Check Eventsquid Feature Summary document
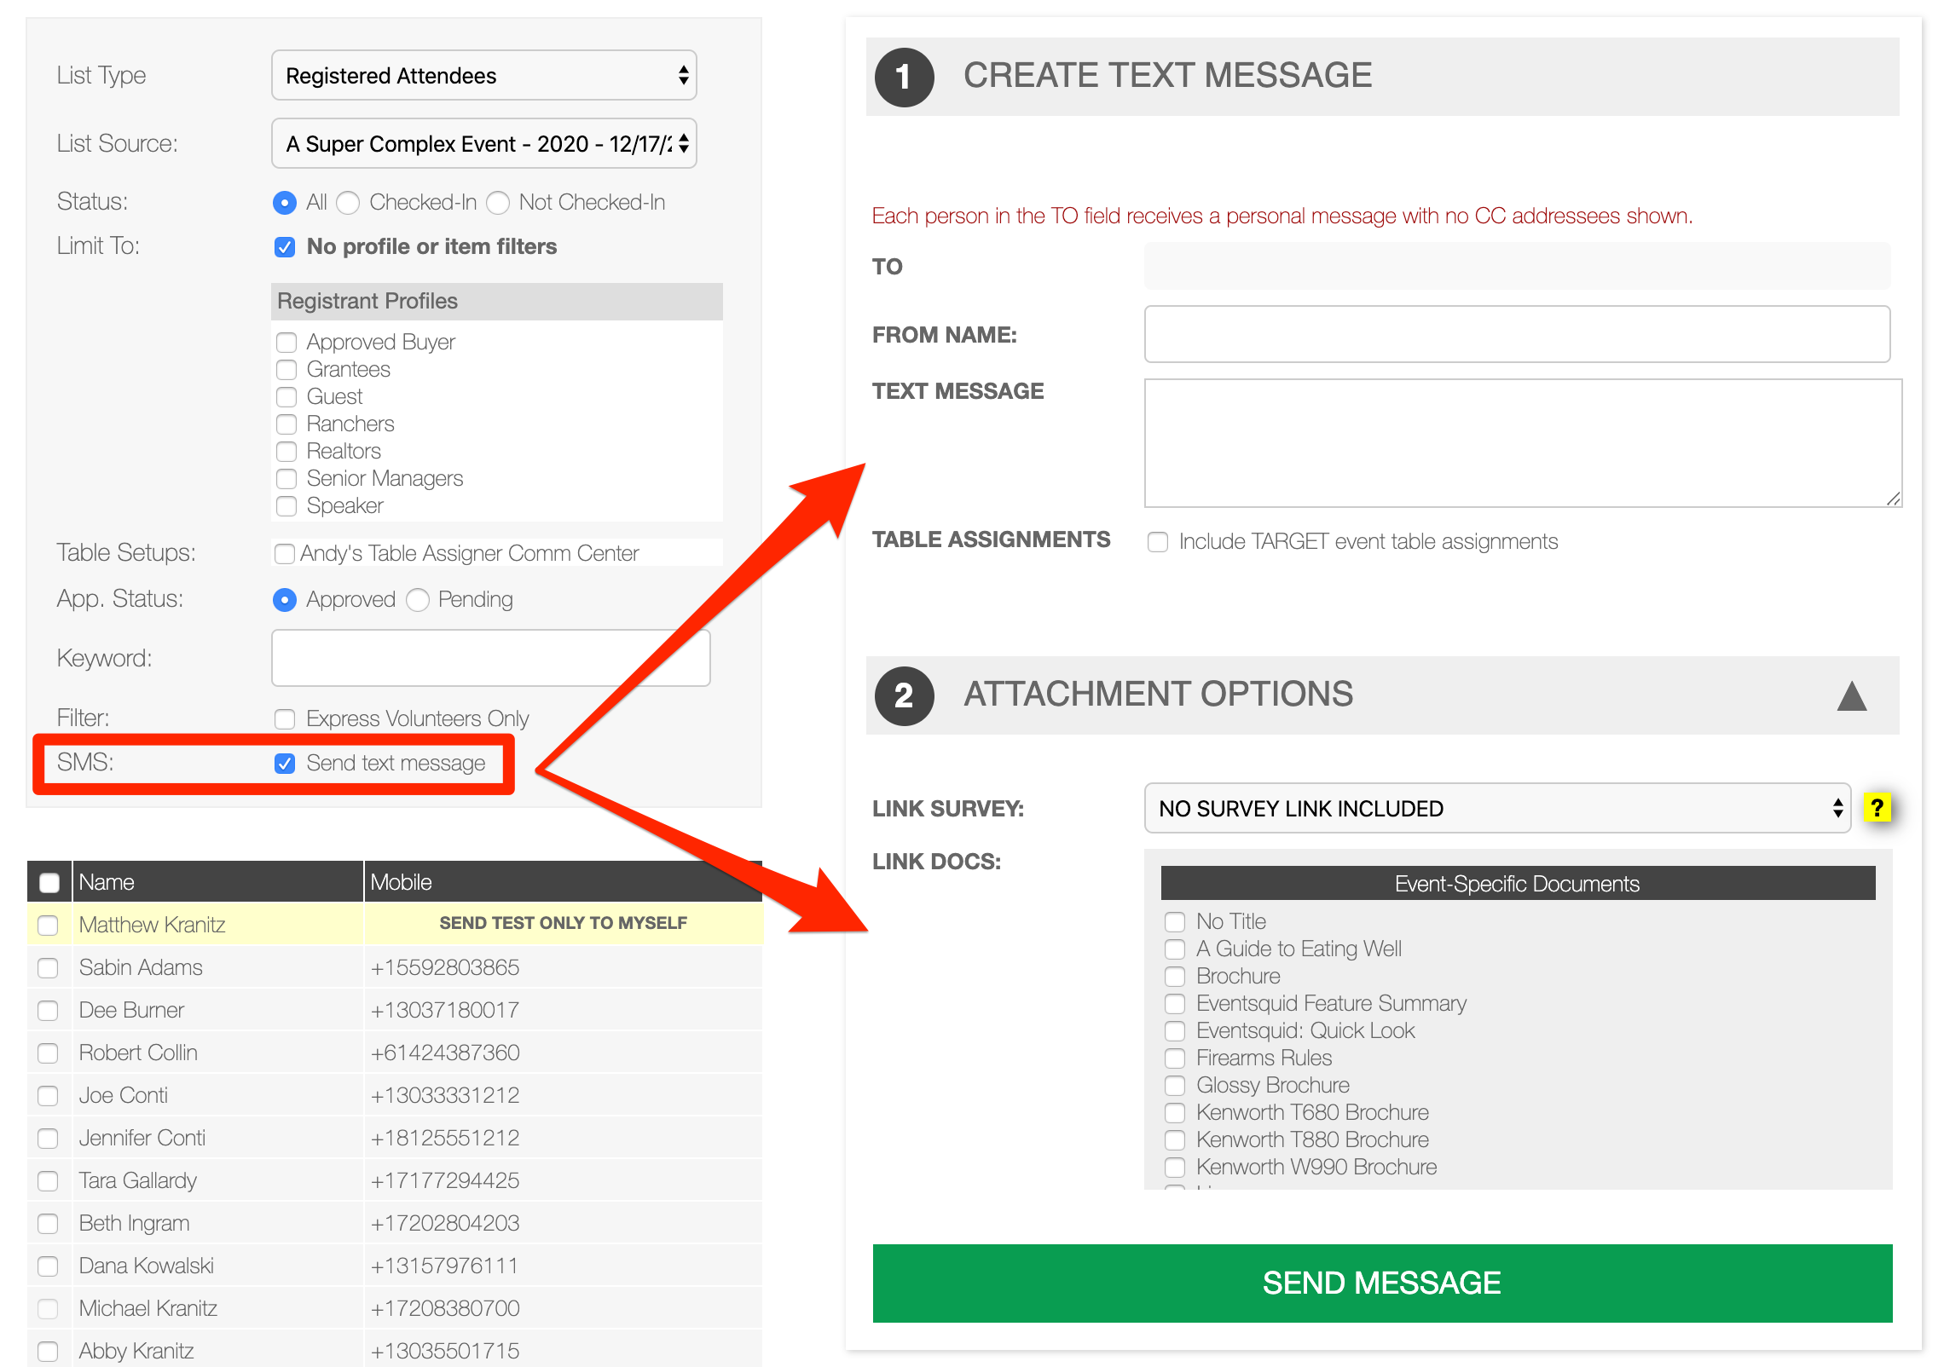This screenshot has height=1367, width=1944. (1175, 1004)
